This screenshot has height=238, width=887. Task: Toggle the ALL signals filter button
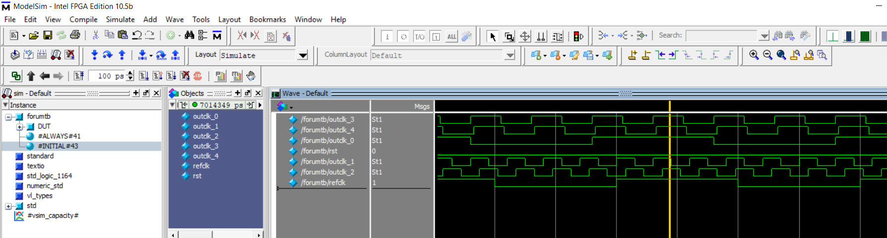(x=452, y=36)
